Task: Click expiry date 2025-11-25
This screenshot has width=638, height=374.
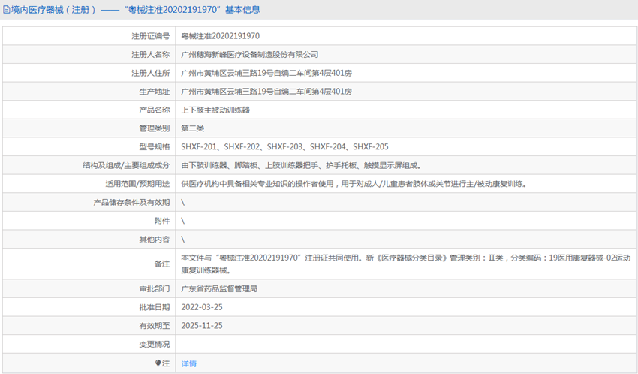Action: click(202, 326)
